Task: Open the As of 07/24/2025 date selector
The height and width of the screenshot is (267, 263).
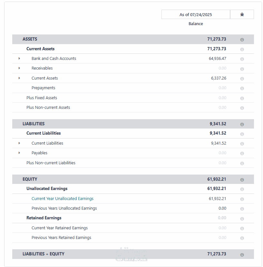Action: point(196,14)
